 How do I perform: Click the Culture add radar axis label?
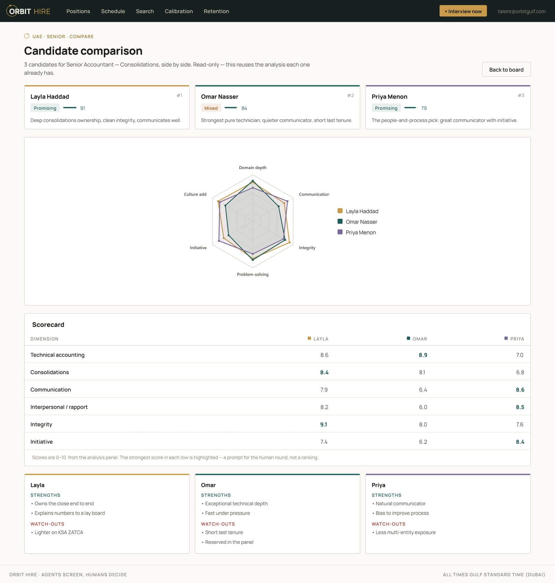tap(195, 194)
